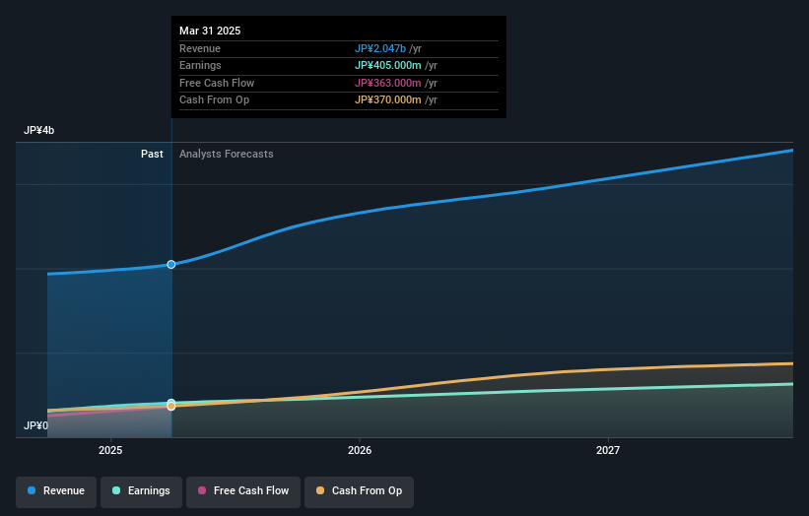Click the JP¥2.047b revenue value

(x=380, y=48)
